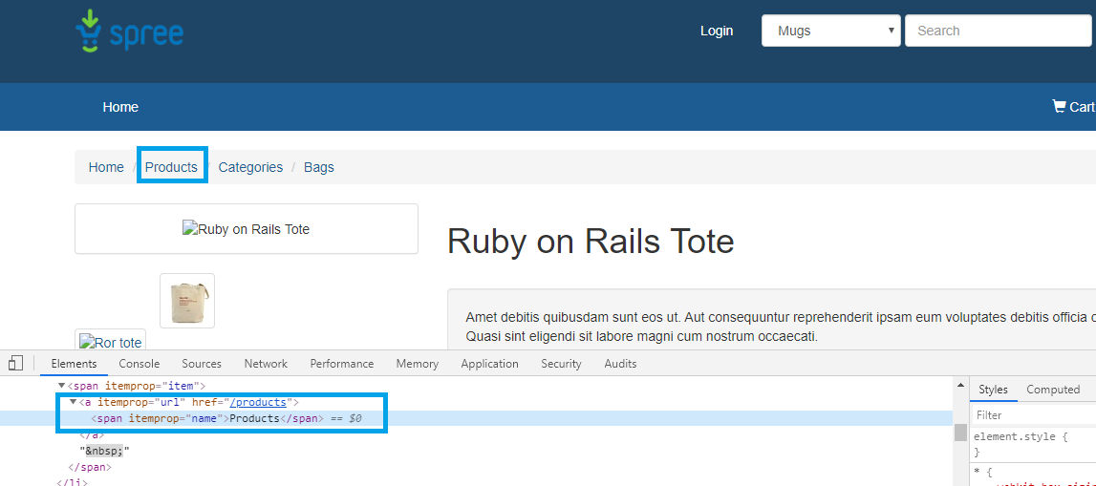Collapse the span itemprop="item" node
Image resolution: width=1096 pixels, height=486 pixels.
click(x=61, y=386)
